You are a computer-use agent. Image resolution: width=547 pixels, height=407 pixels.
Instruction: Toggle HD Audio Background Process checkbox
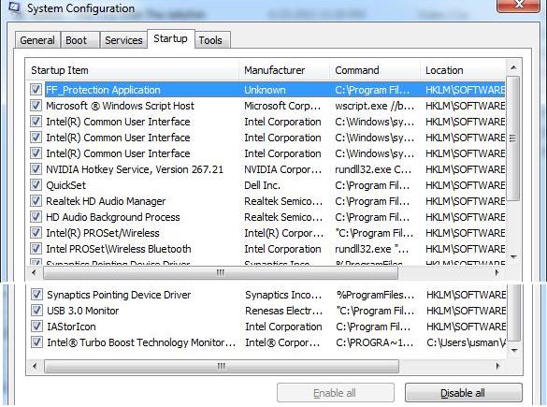(36, 217)
